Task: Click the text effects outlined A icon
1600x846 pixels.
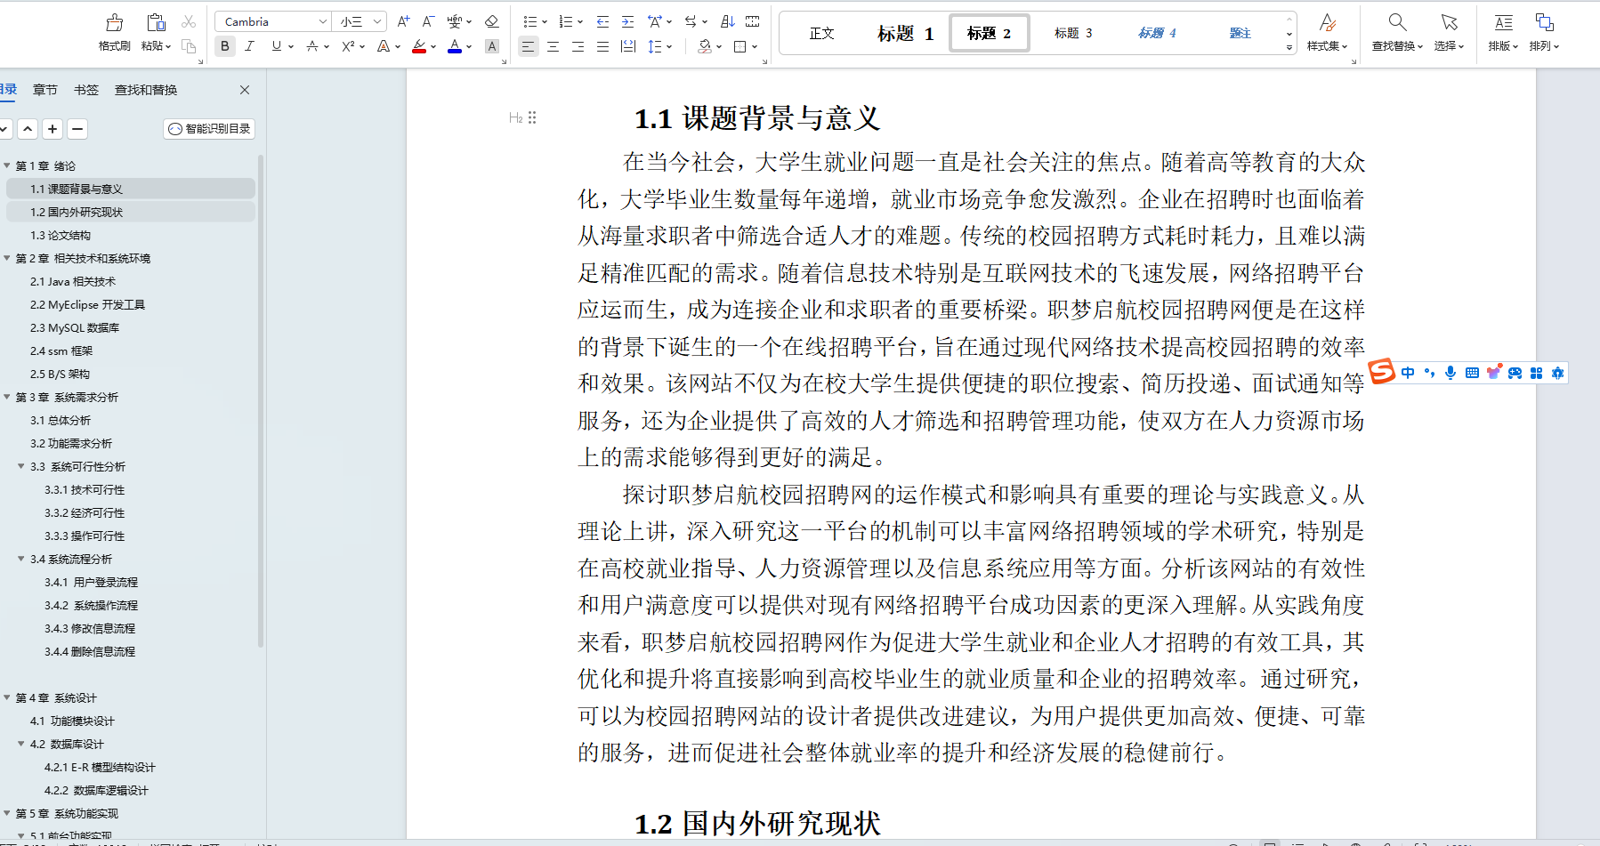Action: point(384,46)
